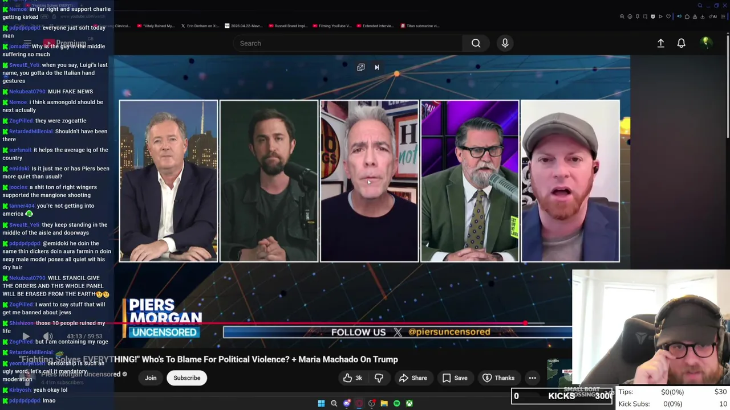Switch to the Titan submarine tab
The image size is (730, 410).
pyautogui.click(x=420, y=26)
